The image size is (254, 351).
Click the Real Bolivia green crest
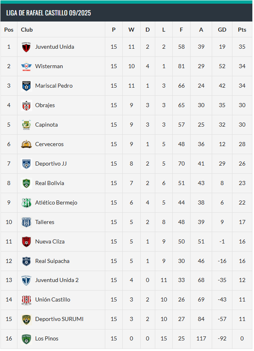point(26,183)
